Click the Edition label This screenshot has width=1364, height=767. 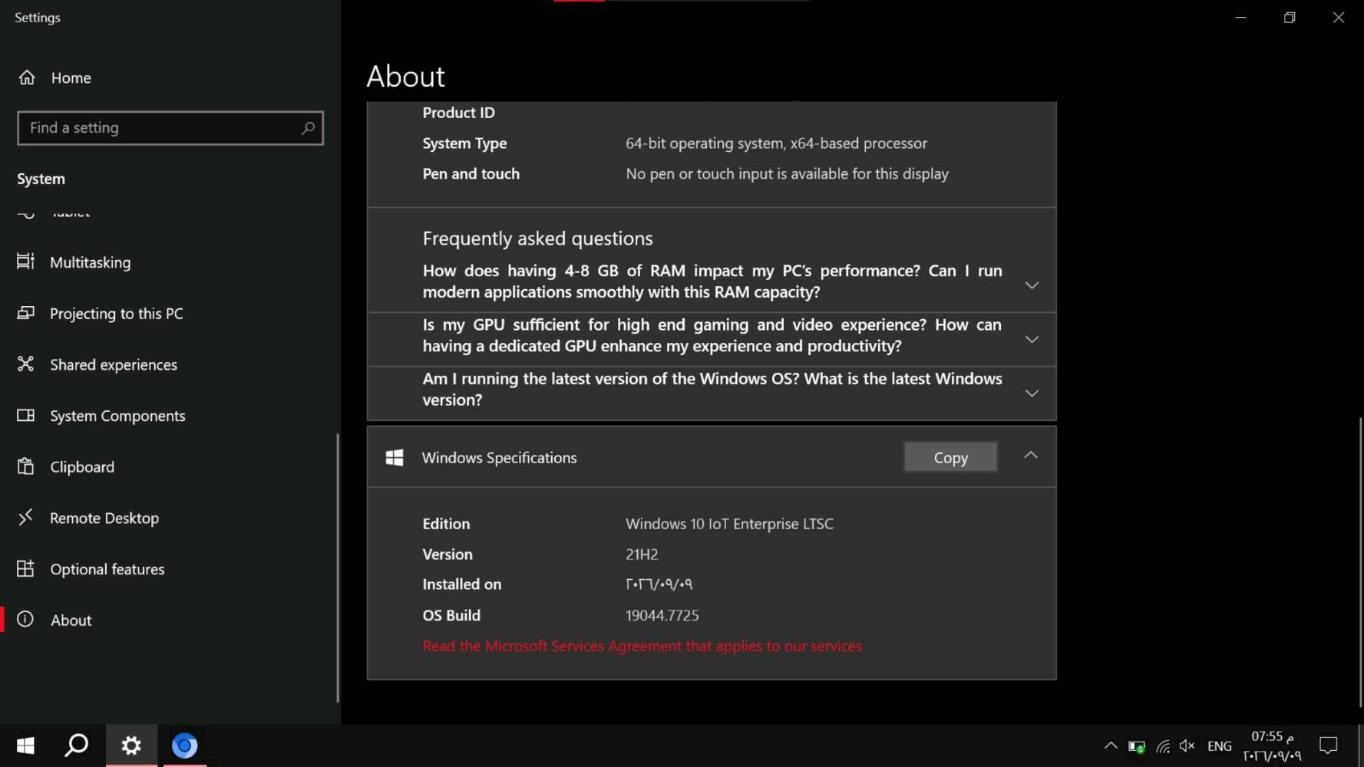coord(446,524)
